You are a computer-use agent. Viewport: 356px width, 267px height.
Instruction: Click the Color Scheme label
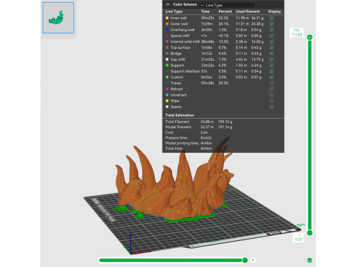185,4
